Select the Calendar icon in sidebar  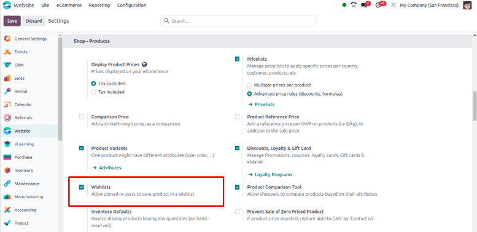coord(7,104)
